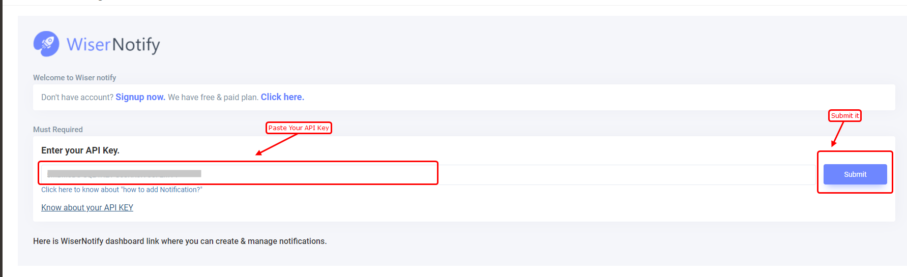Open the how to add Notification link

coord(122,190)
